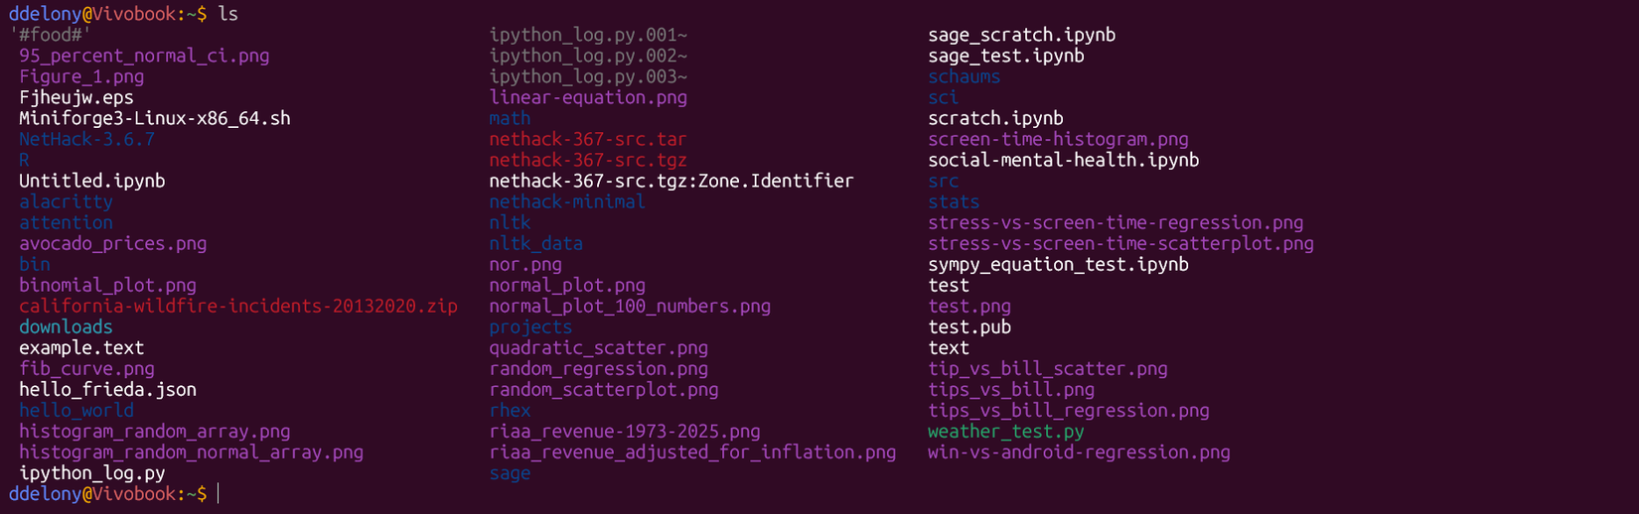Viewport: 1639px width, 514px height.
Task: Select the stats directory name
Action: coord(954,201)
